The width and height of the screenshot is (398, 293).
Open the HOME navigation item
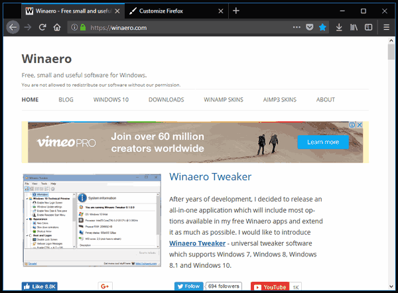(x=31, y=99)
